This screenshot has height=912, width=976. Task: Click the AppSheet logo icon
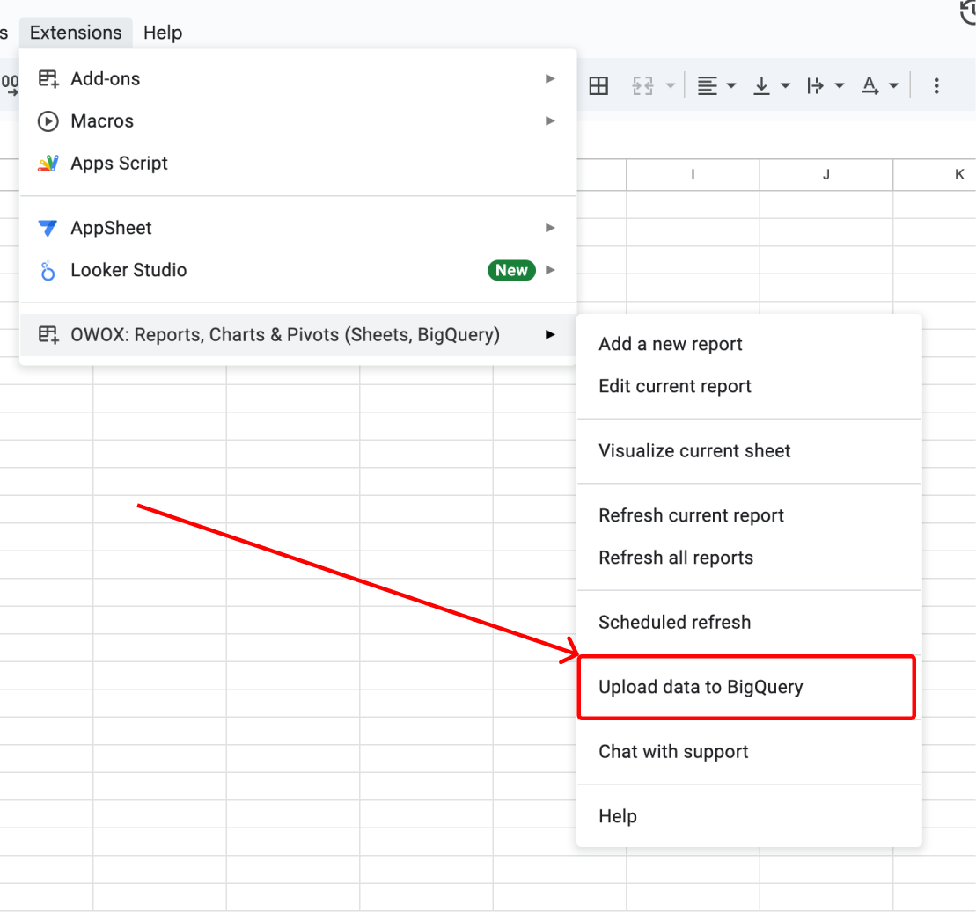tap(48, 229)
